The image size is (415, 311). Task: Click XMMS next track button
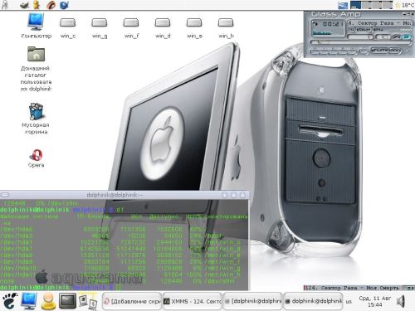(x=352, y=51)
